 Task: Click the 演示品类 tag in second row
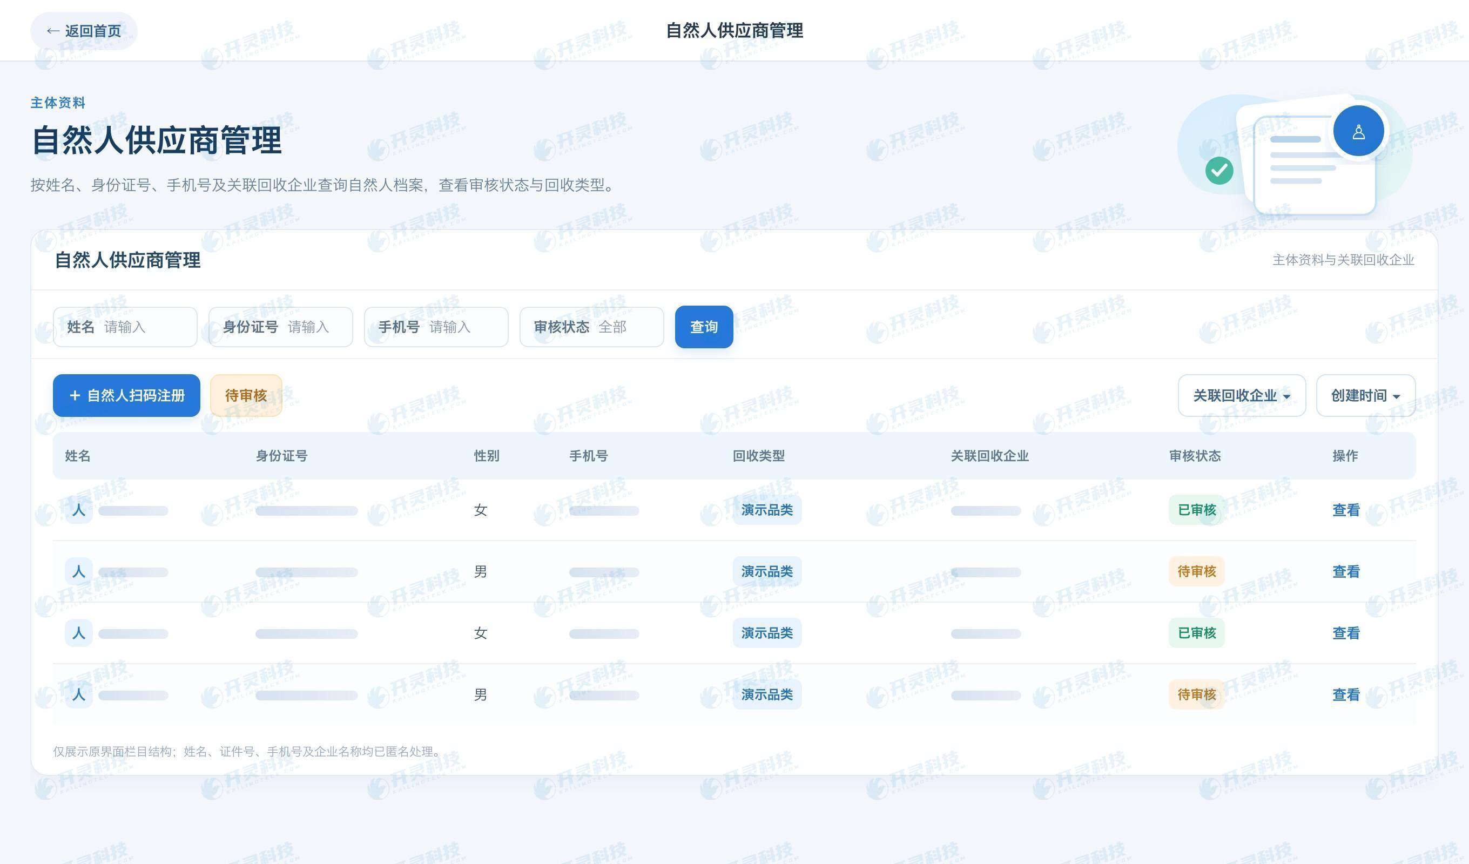[x=767, y=572]
